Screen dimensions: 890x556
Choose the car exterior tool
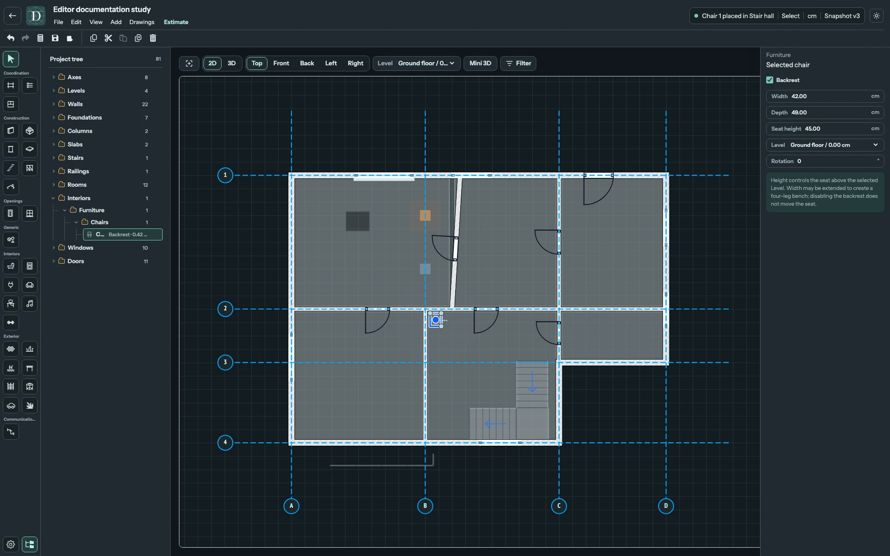click(11, 405)
